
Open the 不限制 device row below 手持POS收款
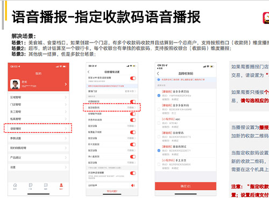click(112, 126)
